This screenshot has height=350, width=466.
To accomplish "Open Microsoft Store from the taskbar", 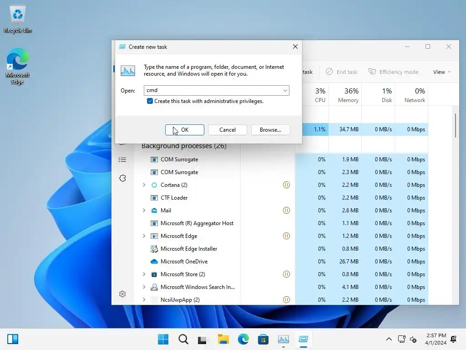I will pyautogui.click(x=263, y=339).
